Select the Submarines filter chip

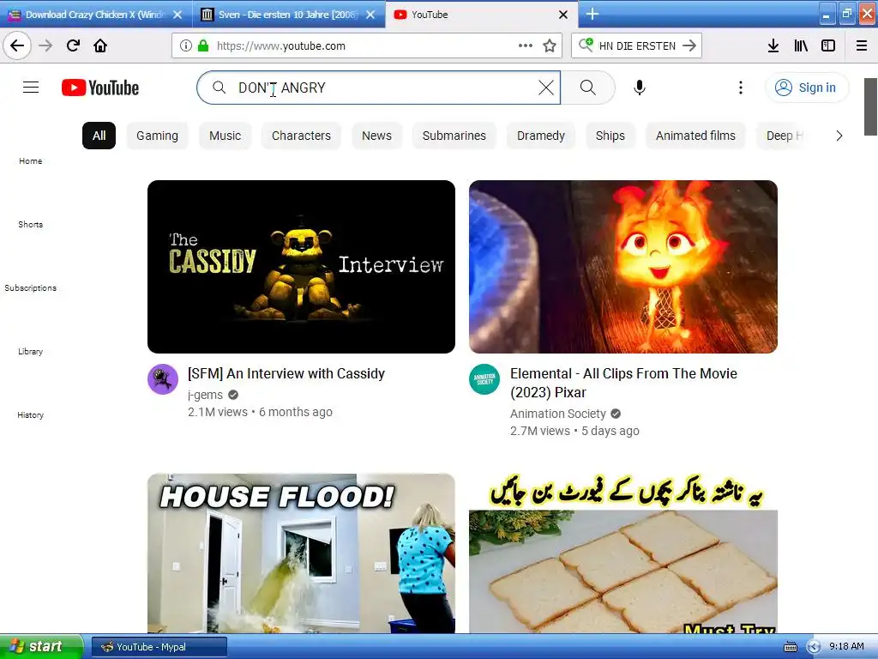(454, 136)
